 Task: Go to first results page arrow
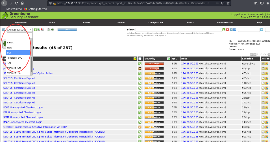(x=251, y=55)
